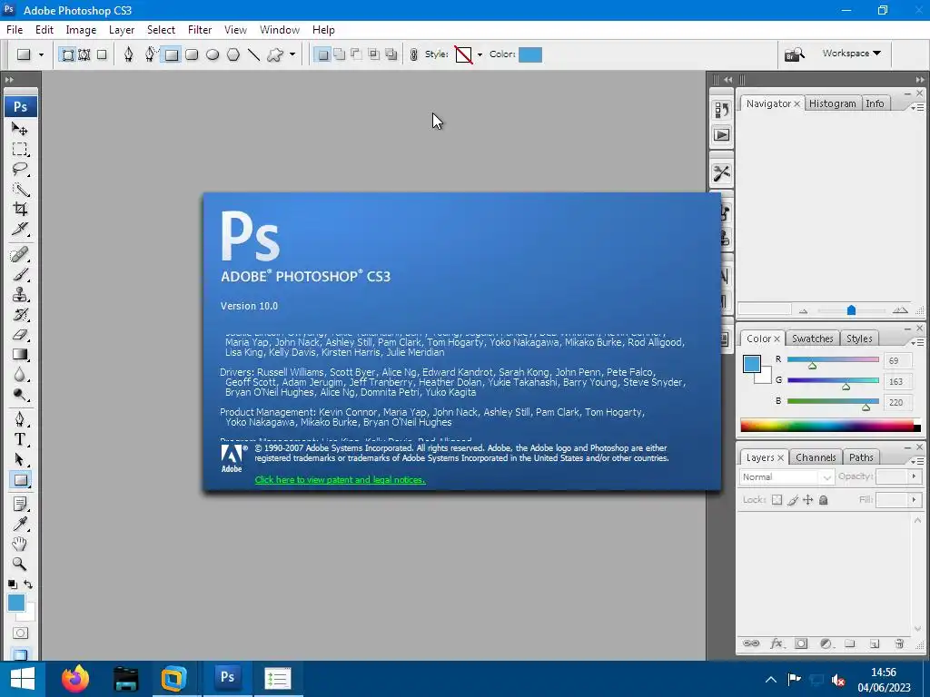Select the Clone Stamp tool

click(20, 295)
